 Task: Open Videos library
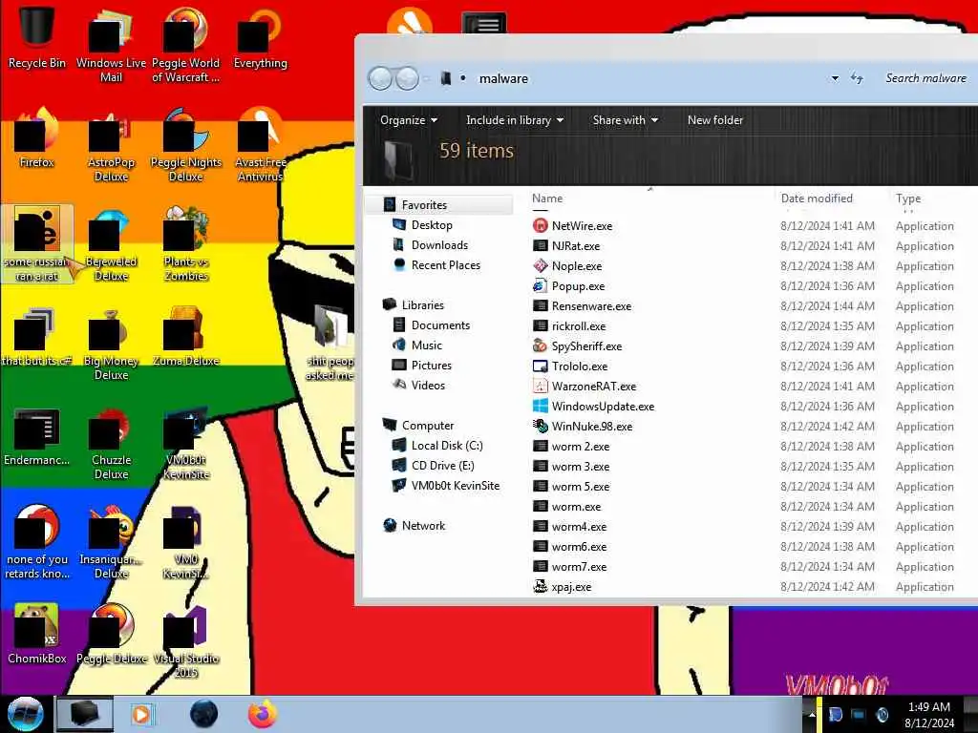pyautogui.click(x=428, y=386)
